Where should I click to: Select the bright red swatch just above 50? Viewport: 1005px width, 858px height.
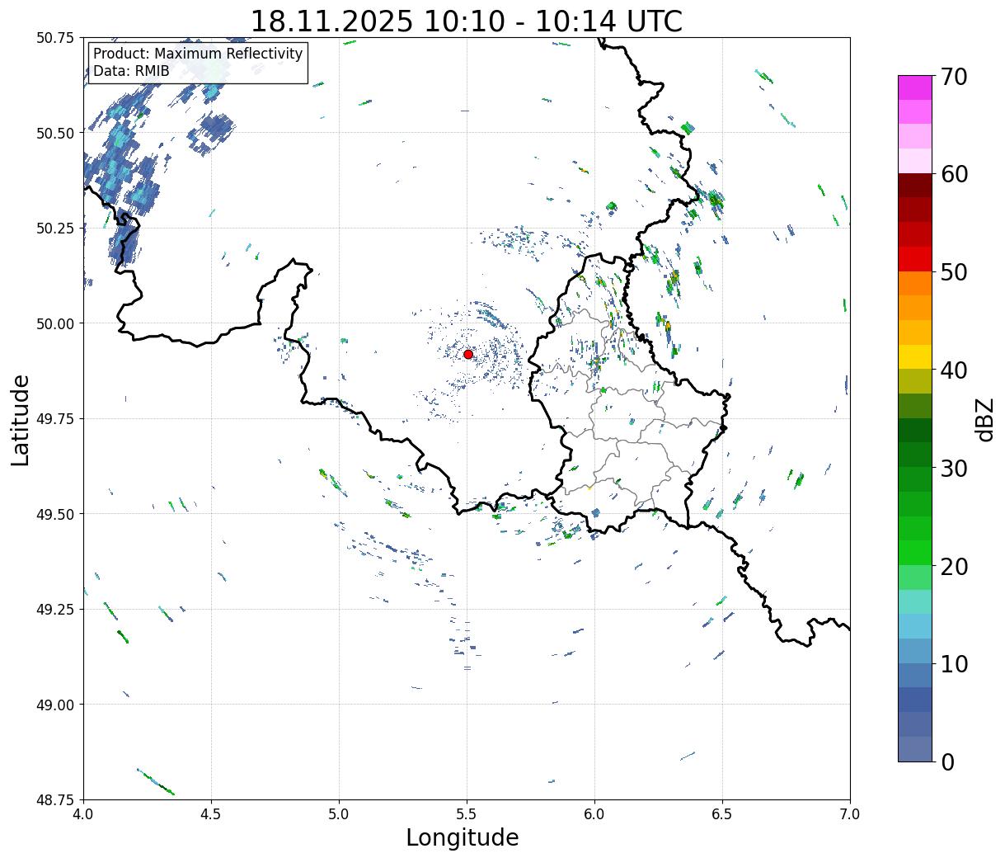(914, 258)
